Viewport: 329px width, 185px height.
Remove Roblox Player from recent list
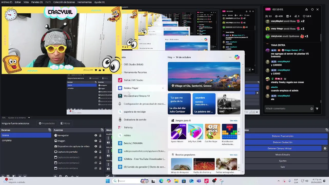point(163,88)
